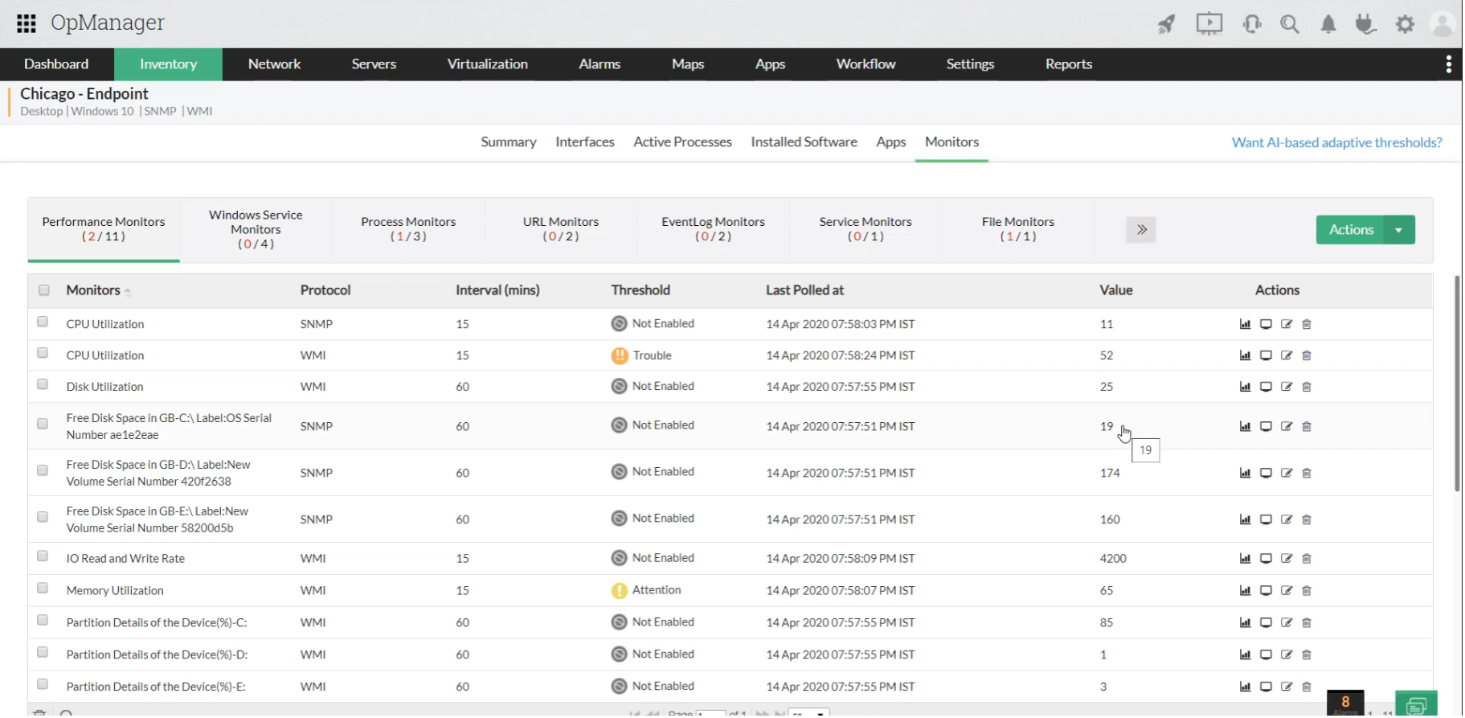Open the Workflow menu
The width and height of the screenshot is (1465, 718).
(865, 64)
